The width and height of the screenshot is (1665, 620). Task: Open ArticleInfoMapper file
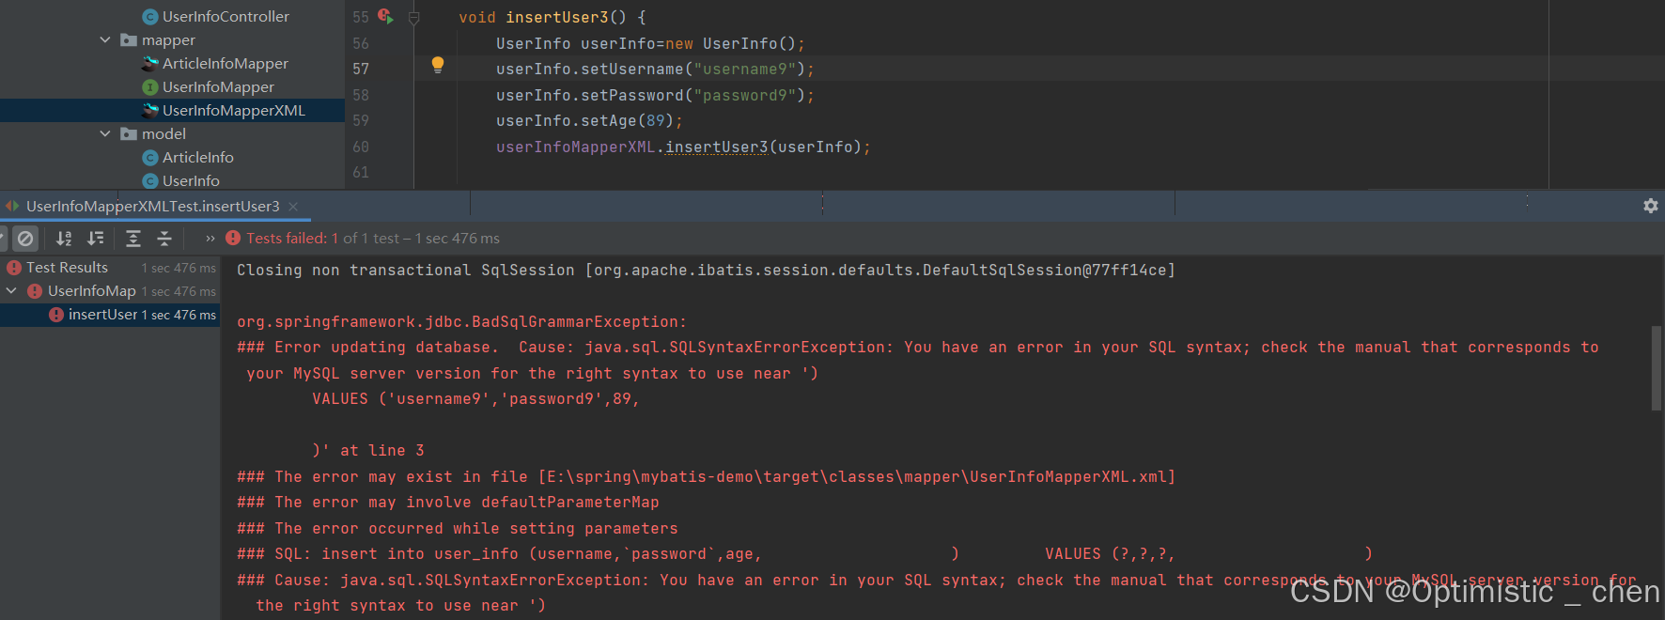(x=226, y=64)
